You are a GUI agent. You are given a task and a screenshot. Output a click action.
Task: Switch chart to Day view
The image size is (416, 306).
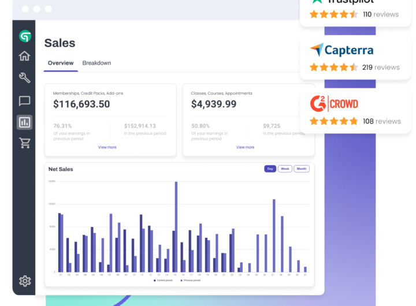(270, 169)
